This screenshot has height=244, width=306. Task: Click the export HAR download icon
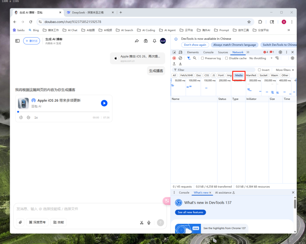tap(180, 64)
